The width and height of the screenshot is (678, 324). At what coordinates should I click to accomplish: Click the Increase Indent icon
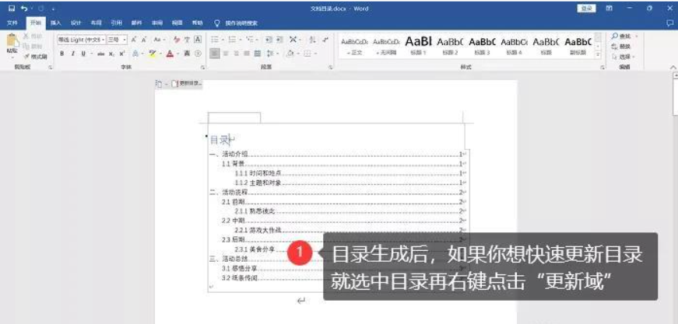pos(279,40)
